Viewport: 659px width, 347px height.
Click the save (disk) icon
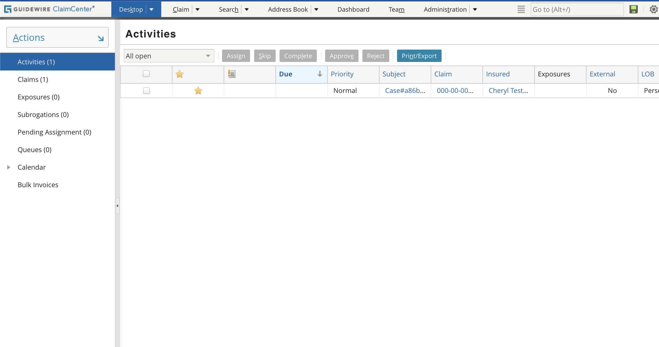[633, 9]
